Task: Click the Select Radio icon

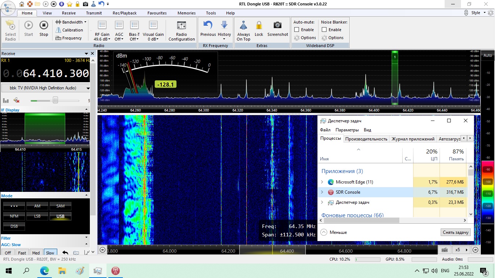Action: (x=11, y=26)
